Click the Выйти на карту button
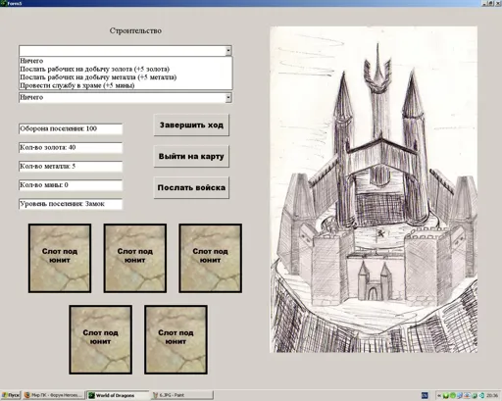 click(x=191, y=156)
